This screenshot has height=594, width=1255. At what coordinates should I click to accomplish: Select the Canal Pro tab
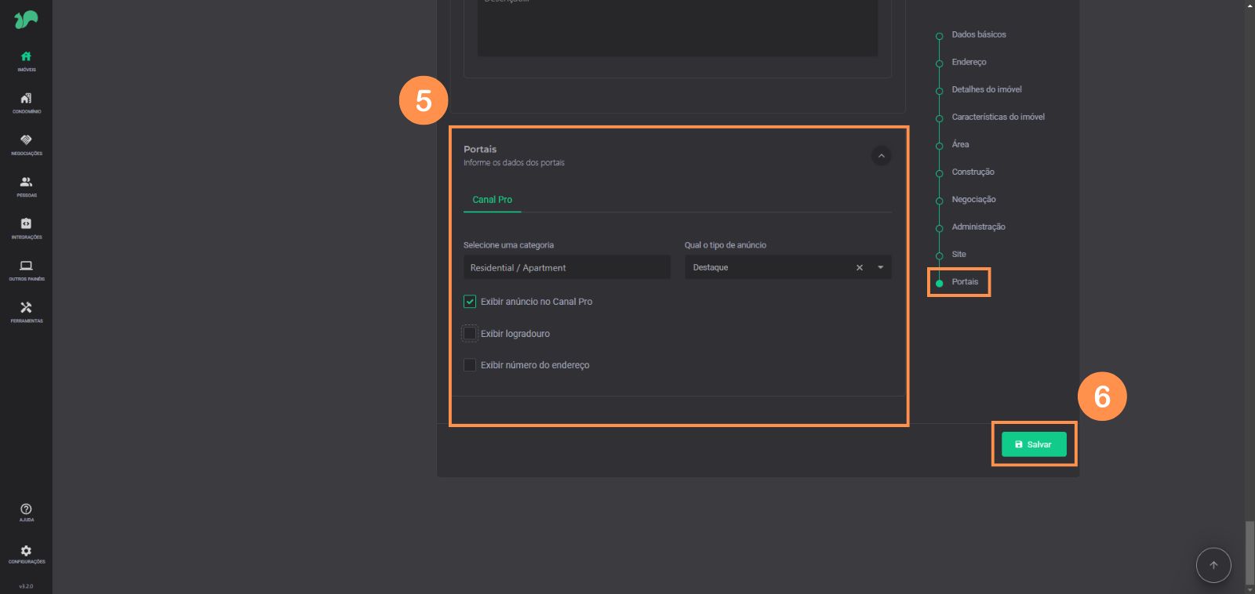point(492,200)
